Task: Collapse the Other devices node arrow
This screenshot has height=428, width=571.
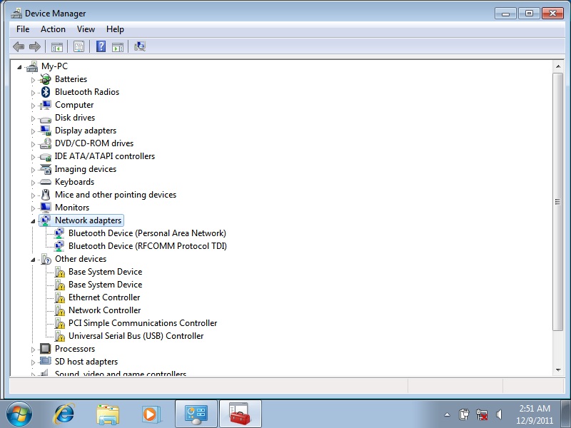Action: pyautogui.click(x=33, y=260)
